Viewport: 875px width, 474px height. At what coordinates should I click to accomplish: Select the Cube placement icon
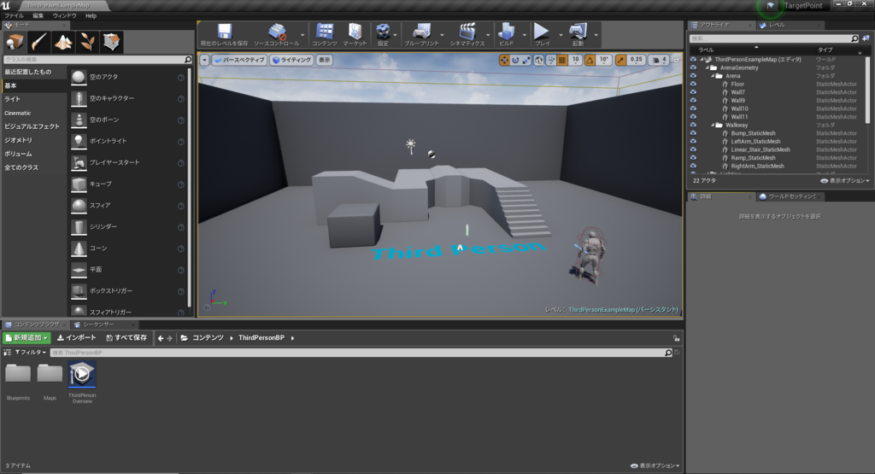point(79,184)
